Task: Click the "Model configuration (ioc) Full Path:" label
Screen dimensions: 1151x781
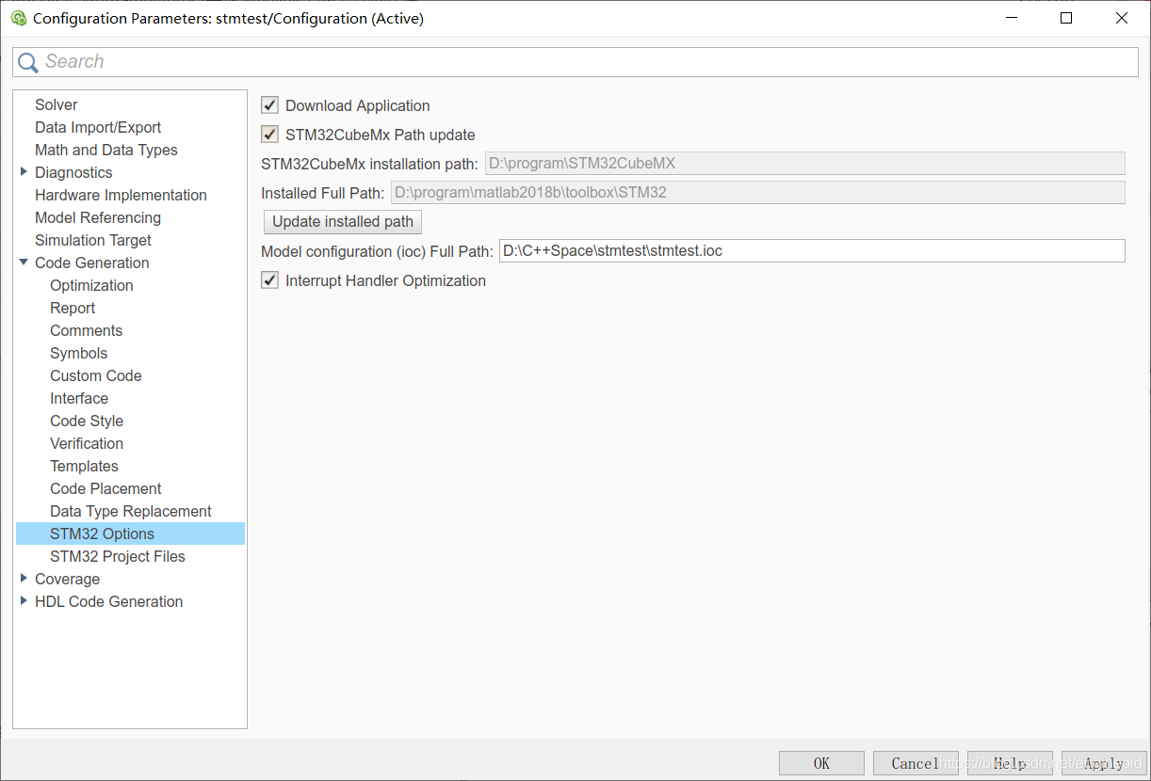Action: point(377,251)
